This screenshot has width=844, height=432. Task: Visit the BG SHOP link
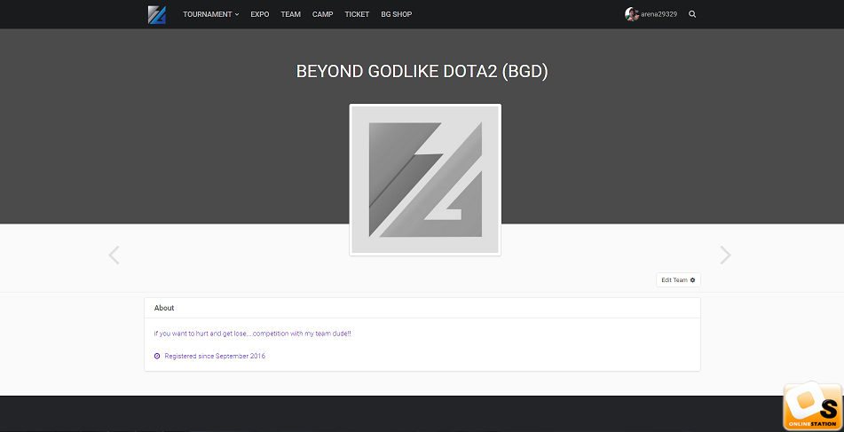coord(396,14)
